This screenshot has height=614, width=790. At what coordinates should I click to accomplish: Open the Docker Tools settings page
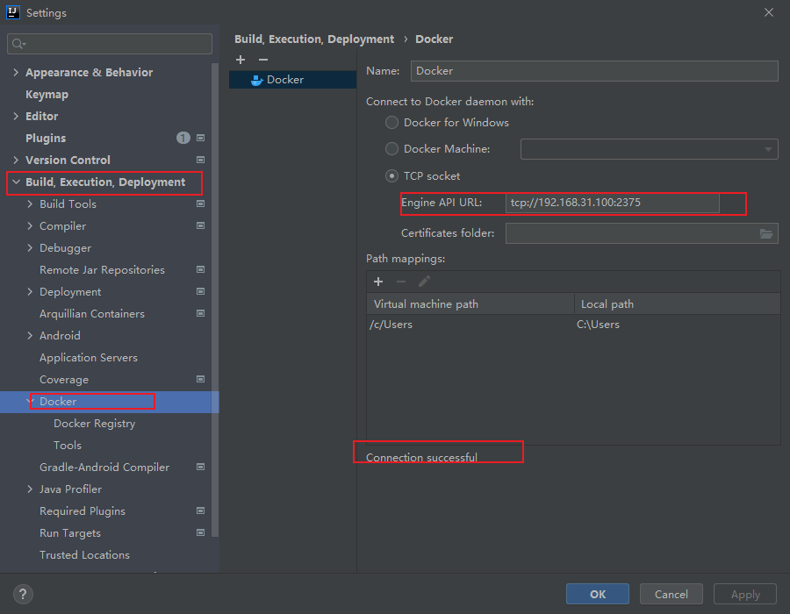[68, 446]
